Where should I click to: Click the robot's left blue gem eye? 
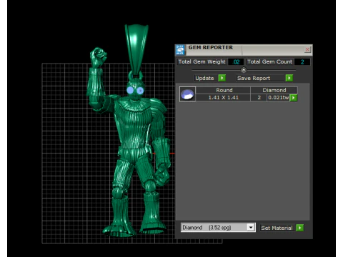tap(130, 91)
